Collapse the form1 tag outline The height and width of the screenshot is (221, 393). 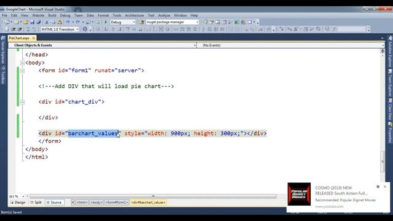pyautogui.click(x=22, y=71)
